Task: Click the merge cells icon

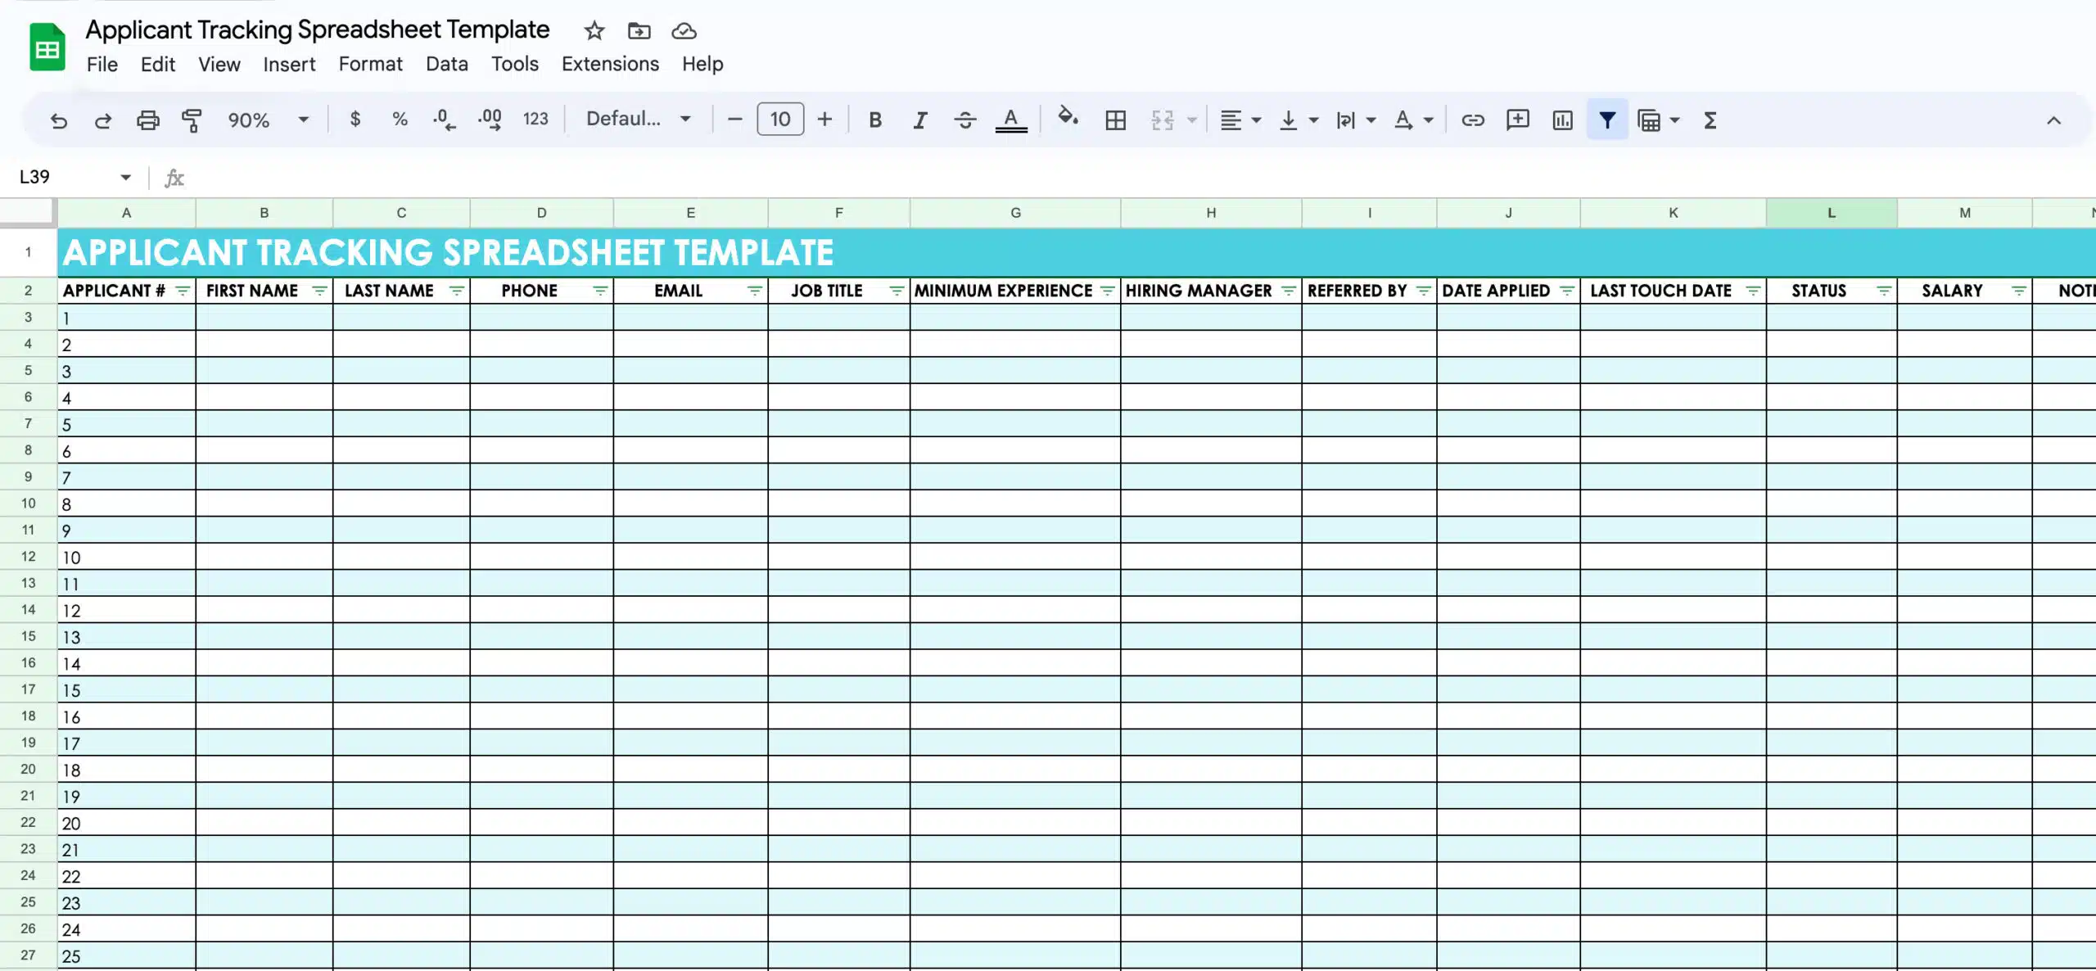Action: click(1162, 120)
